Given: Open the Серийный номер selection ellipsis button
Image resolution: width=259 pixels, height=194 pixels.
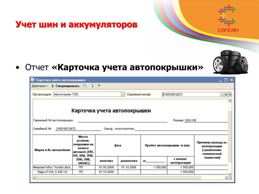Looking at the screenshot, I should [222, 94].
